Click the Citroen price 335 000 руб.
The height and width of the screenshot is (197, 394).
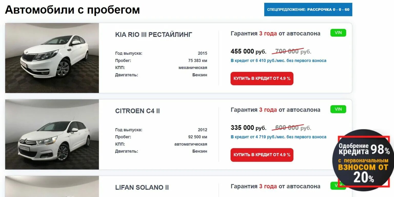coord(248,128)
